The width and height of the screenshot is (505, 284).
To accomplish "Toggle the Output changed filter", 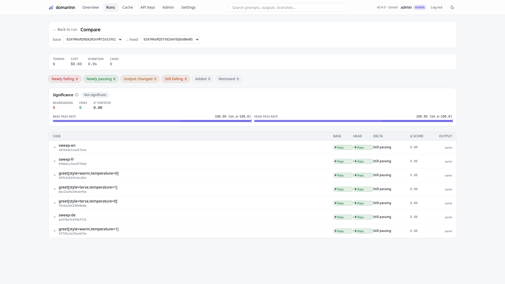I will pos(140,79).
